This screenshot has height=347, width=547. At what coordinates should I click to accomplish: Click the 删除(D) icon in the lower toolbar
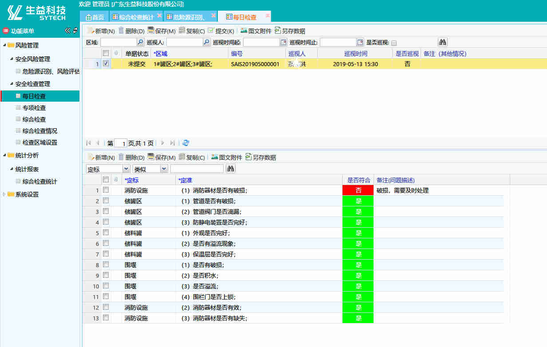coord(121,157)
